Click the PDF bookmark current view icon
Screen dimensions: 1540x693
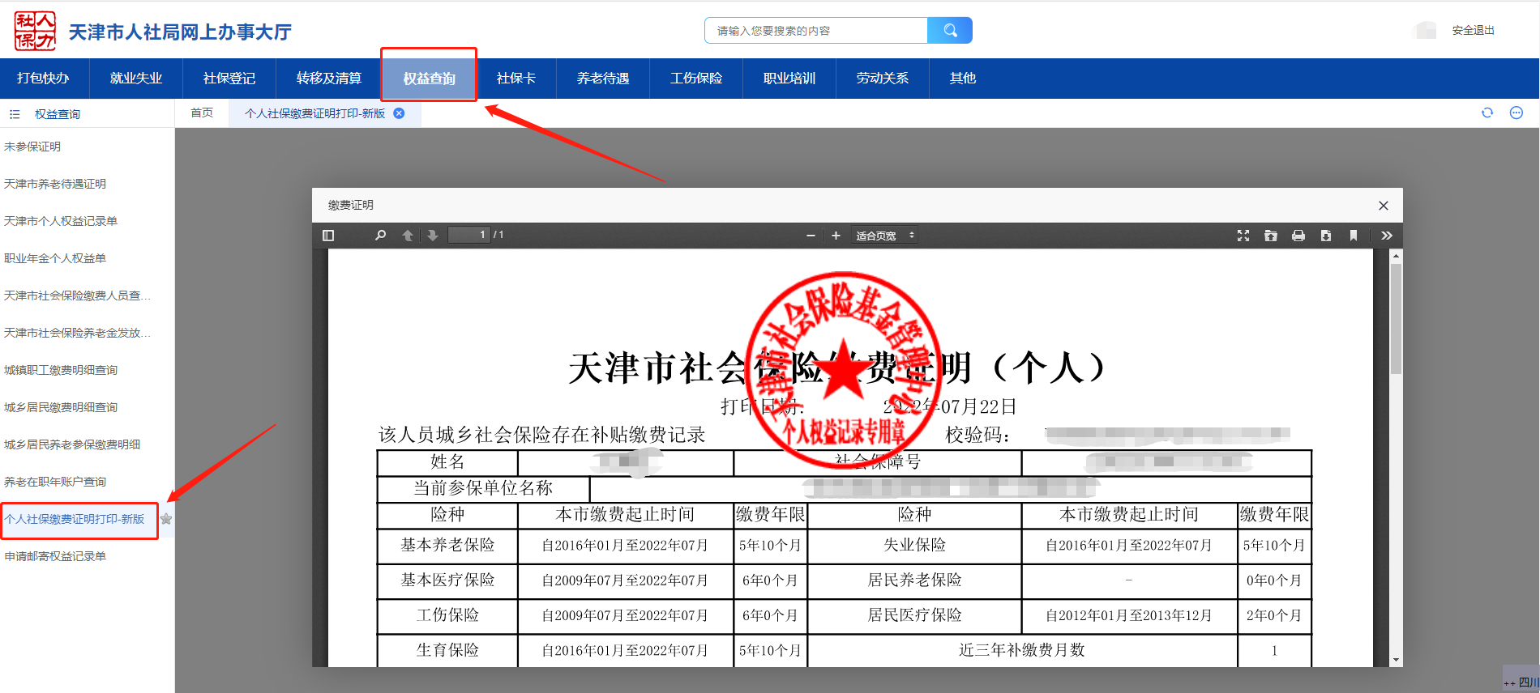click(x=1354, y=236)
